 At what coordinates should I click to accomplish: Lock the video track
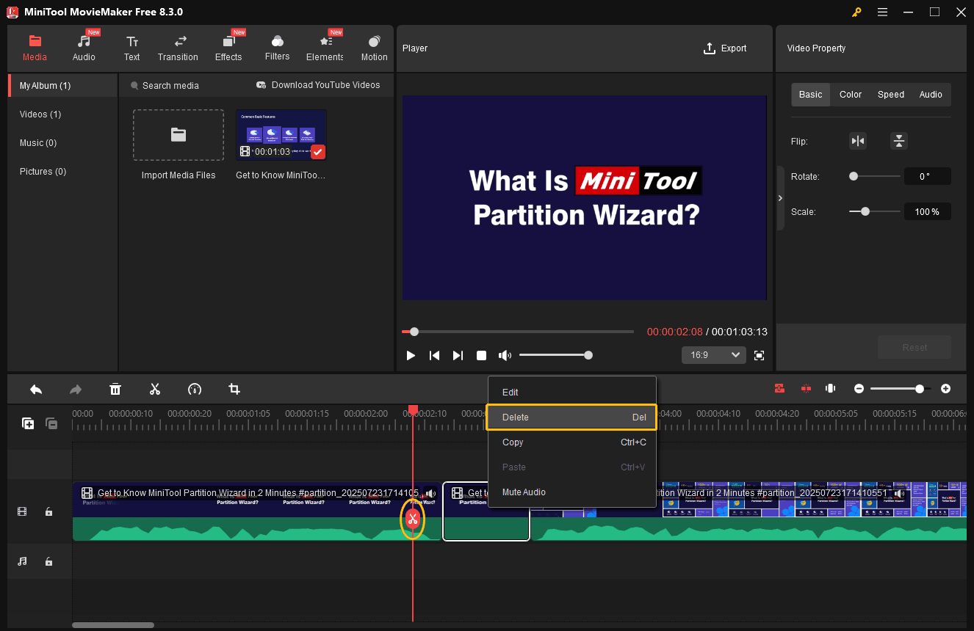coord(48,511)
